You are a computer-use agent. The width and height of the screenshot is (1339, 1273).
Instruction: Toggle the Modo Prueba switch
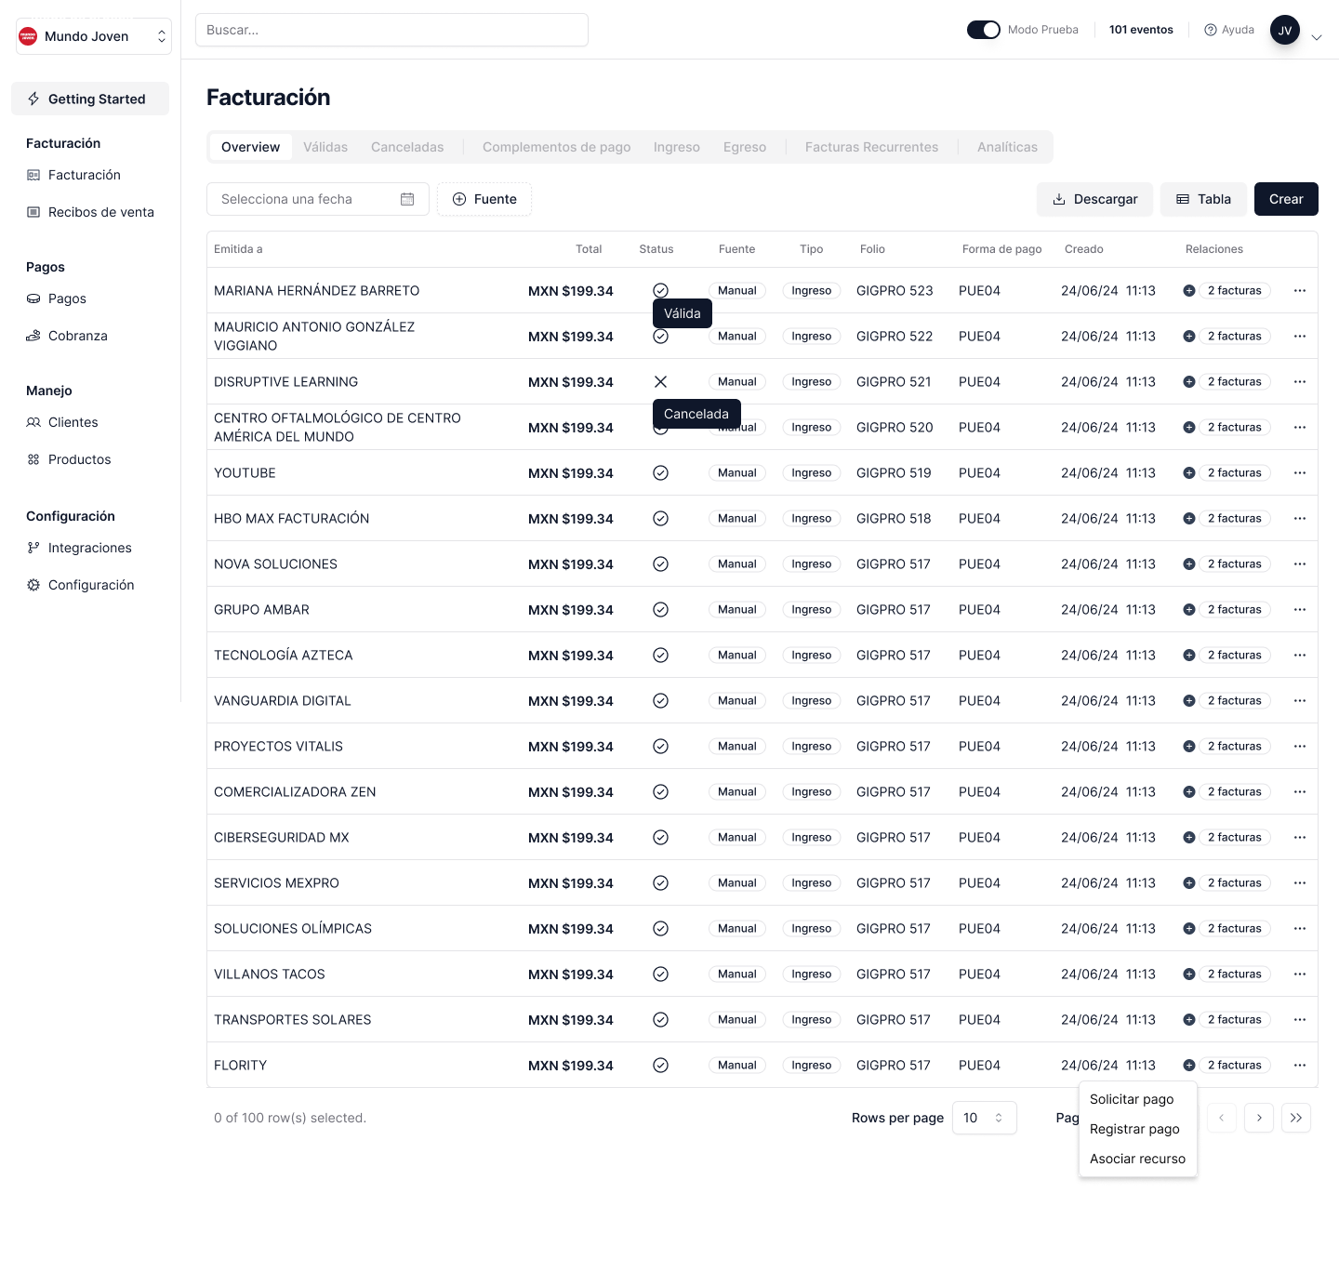(x=983, y=30)
